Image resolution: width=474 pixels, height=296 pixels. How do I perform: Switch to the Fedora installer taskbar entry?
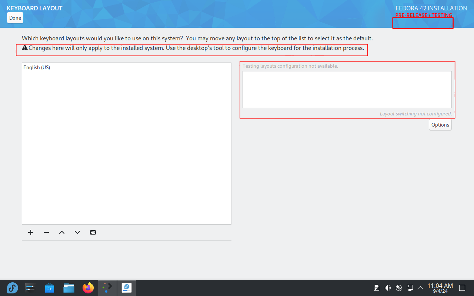pyautogui.click(x=127, y=288)
